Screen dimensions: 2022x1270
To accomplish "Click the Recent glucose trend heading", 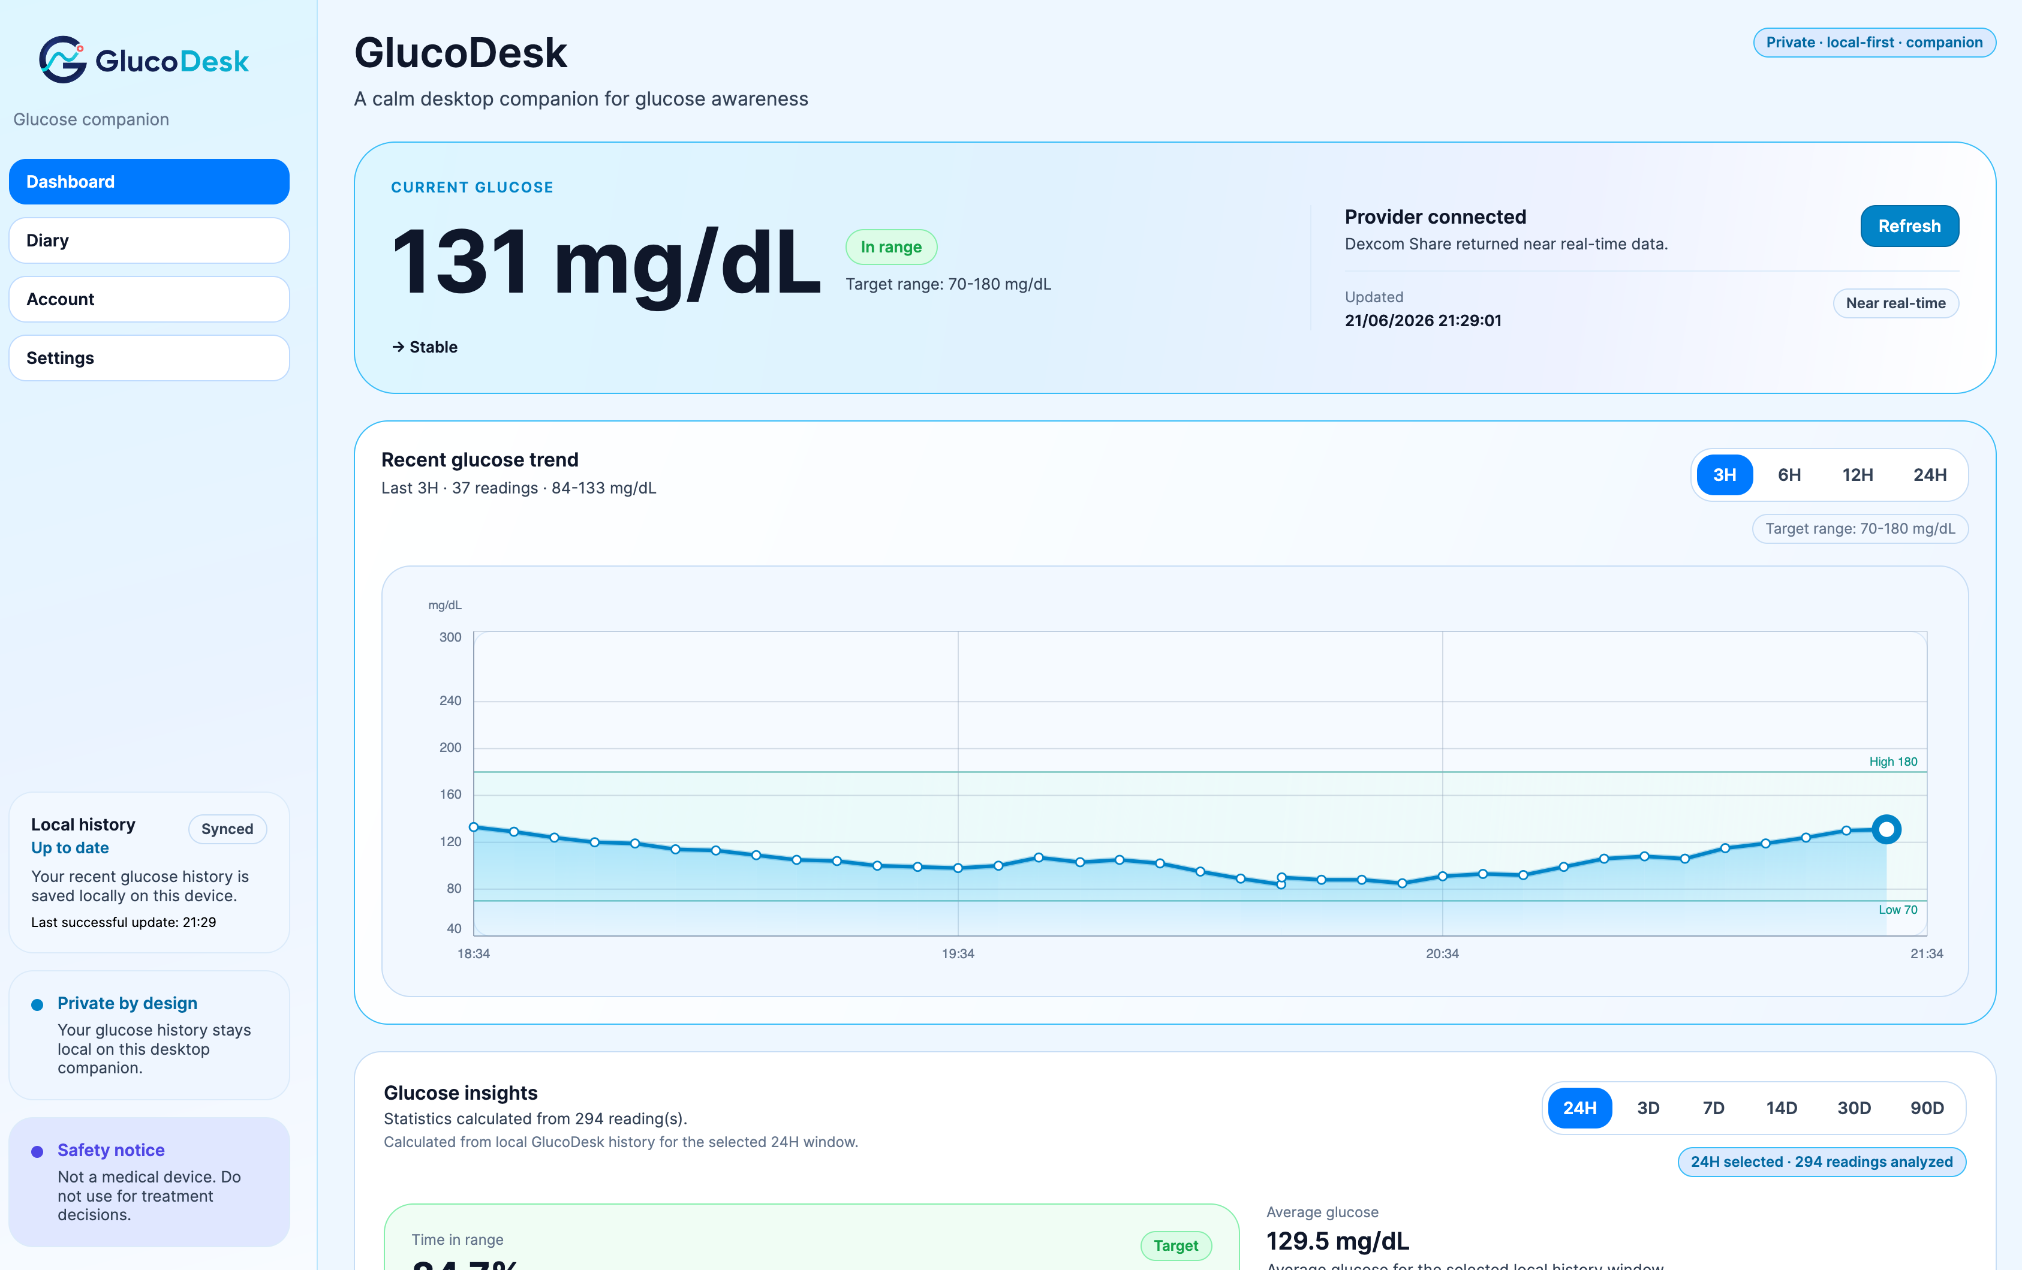I will pos(480,459).
